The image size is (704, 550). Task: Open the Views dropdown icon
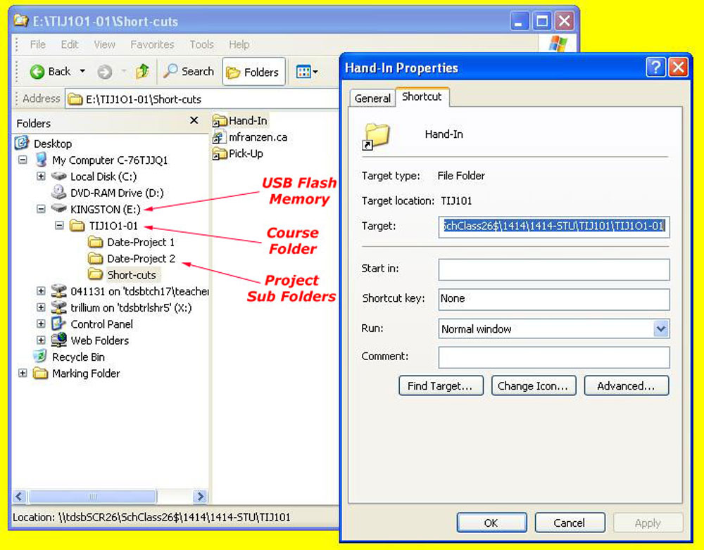(x=307, y=72)
